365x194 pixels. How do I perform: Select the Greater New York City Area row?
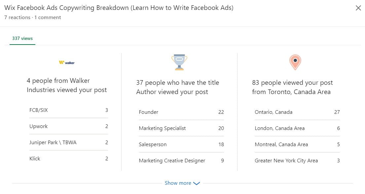pyautogui.click(x=297, y=160)
